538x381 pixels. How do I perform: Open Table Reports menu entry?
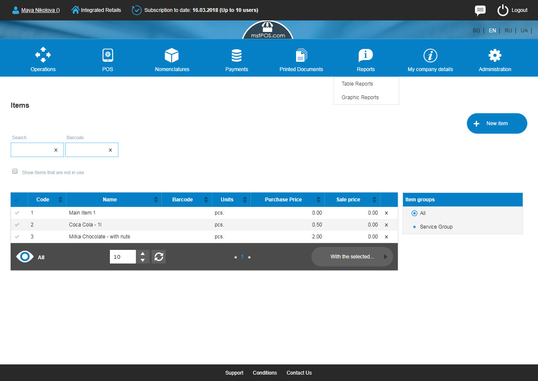[357, 84]
